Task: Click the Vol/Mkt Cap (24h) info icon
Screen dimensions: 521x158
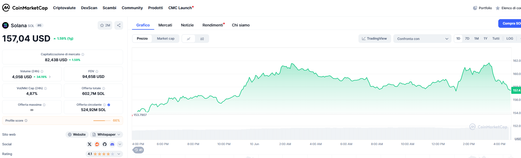Action: tap(45, 88)
